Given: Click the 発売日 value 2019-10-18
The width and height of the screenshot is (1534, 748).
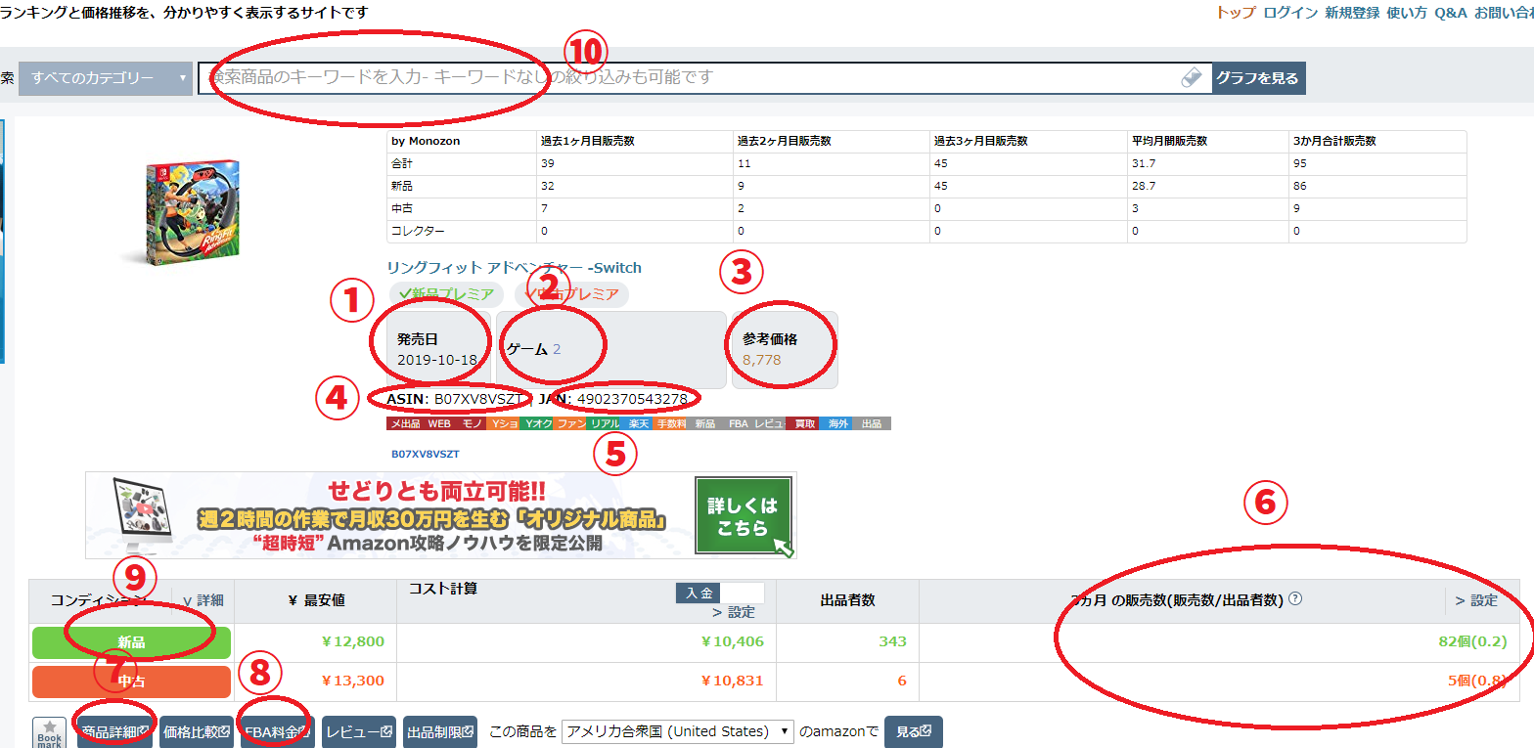Looking at the screenshot, I should click(x=437, y=360).
